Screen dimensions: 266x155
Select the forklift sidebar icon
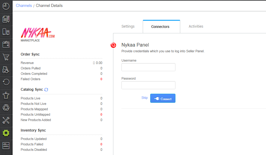(6, 70)
